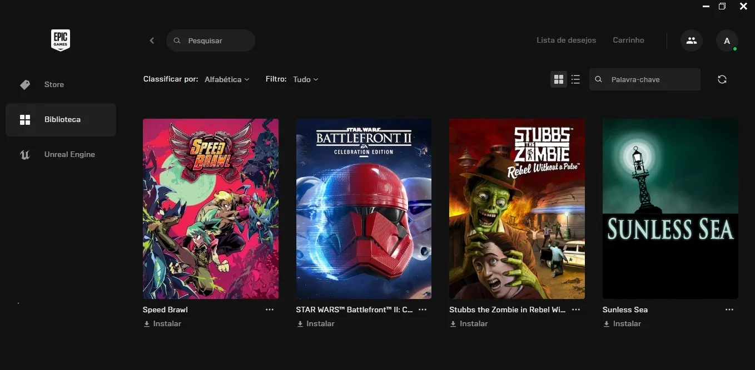The width and height of the screenshot is (755, 370).
Task: Open the three-dot menu for Stubbs the Zombie
Action: 576,310
